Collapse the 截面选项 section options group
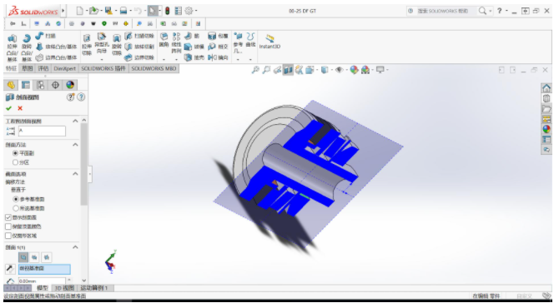The width and height of the screenshot is (554, 308). (x=75, y=174)
